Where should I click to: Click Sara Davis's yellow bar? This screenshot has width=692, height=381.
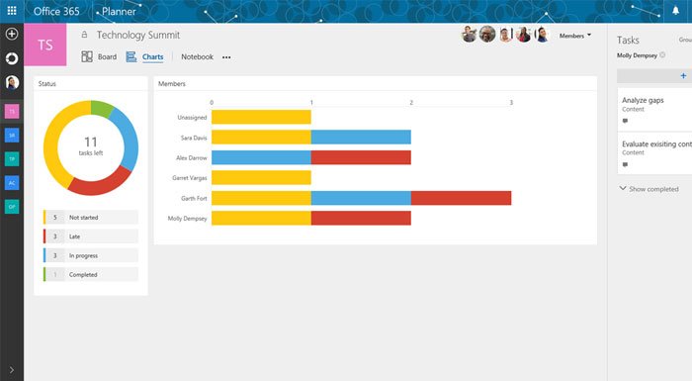pos(261,137)
